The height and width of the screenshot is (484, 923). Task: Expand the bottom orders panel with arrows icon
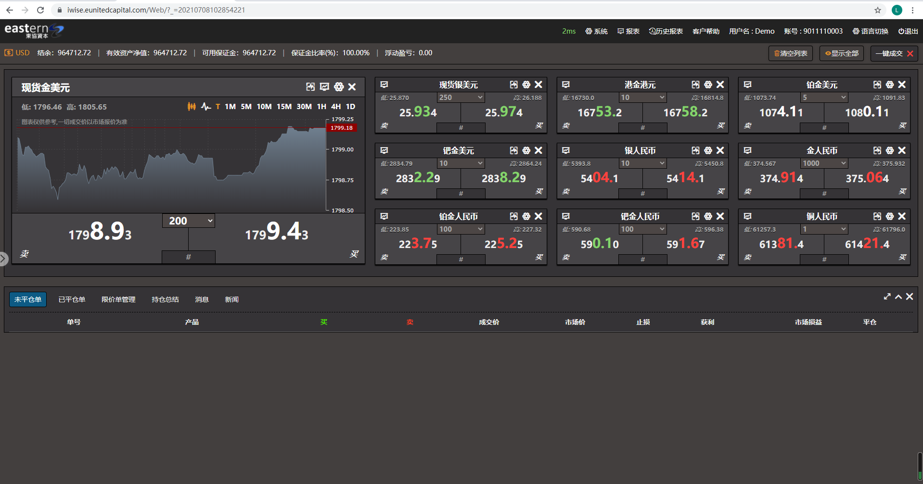click(x=887, y=297)
